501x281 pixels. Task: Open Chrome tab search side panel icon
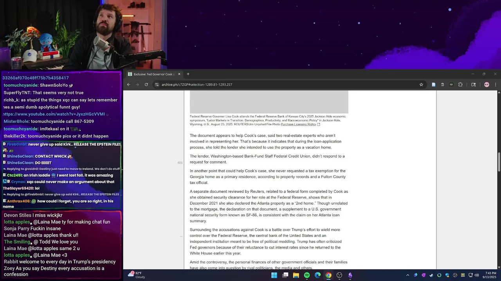(473, 84)
